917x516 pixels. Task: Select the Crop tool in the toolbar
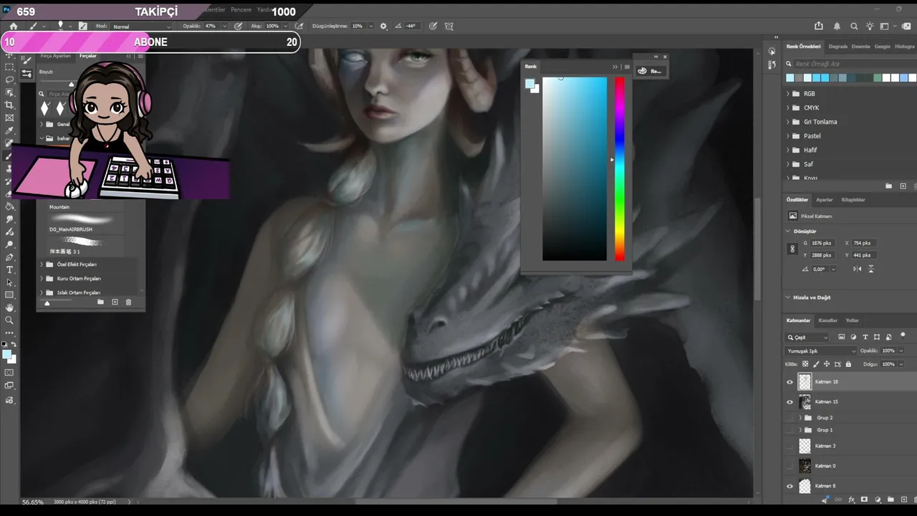click(10, 105)
